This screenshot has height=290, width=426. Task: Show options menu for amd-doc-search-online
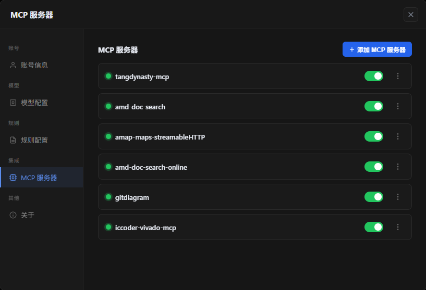[398, 167]
